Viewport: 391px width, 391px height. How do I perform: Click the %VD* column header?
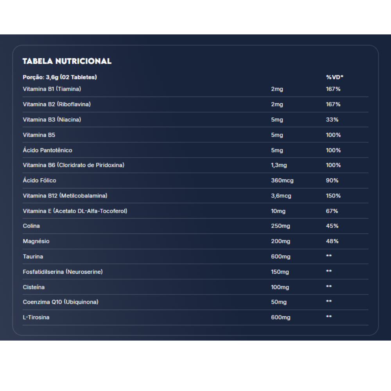click(334, 77)
